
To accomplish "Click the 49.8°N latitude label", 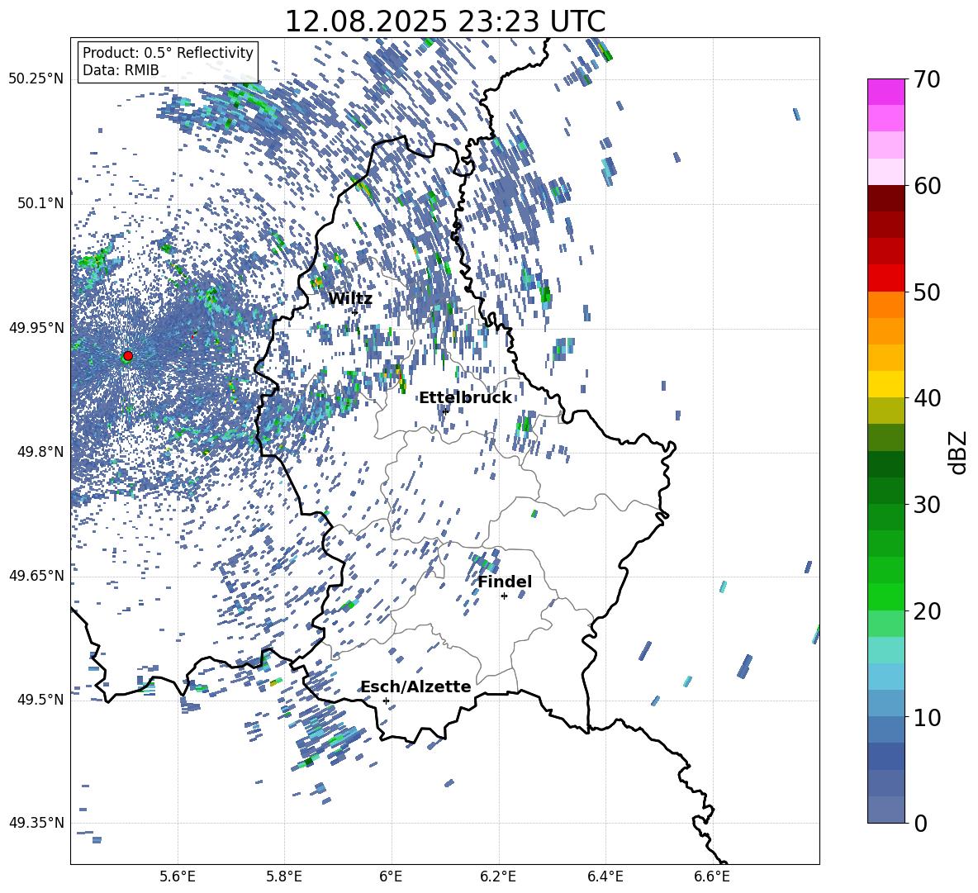I will [40, 452].
